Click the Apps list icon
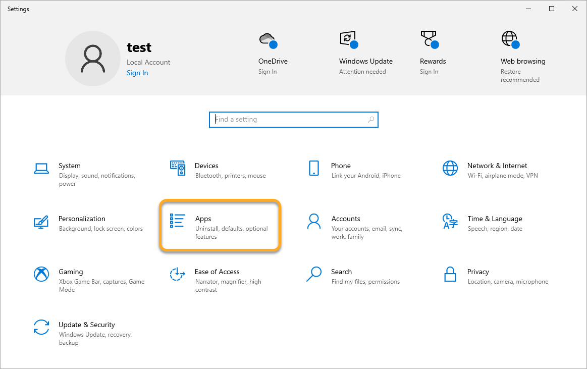The image size is (587, 369). [178, 221]
